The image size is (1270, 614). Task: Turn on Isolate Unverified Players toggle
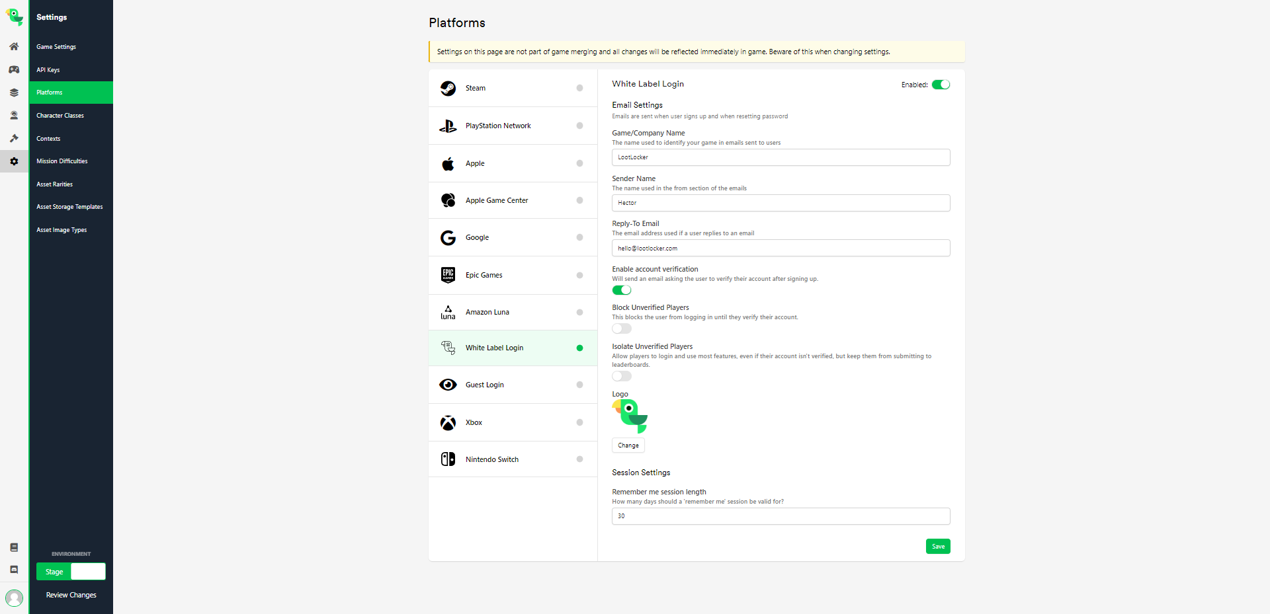pos(621,376)
